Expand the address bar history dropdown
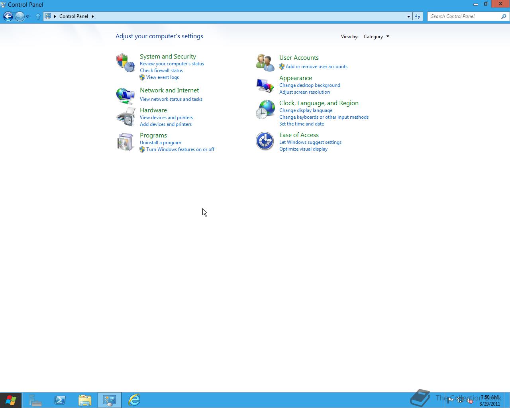The width and height of the screenshot is (510, 408). coord(408,16)
